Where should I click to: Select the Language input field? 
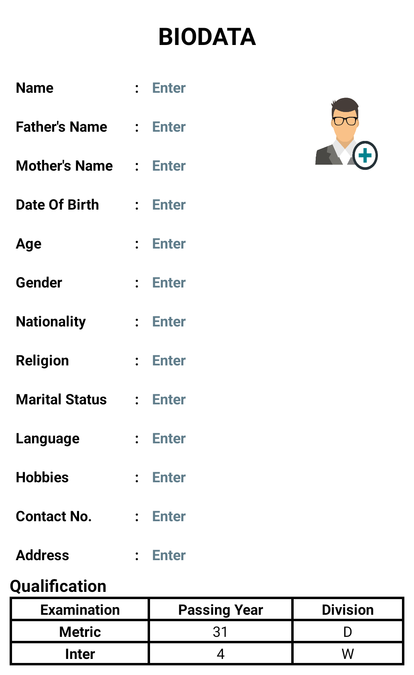[169, 438]
